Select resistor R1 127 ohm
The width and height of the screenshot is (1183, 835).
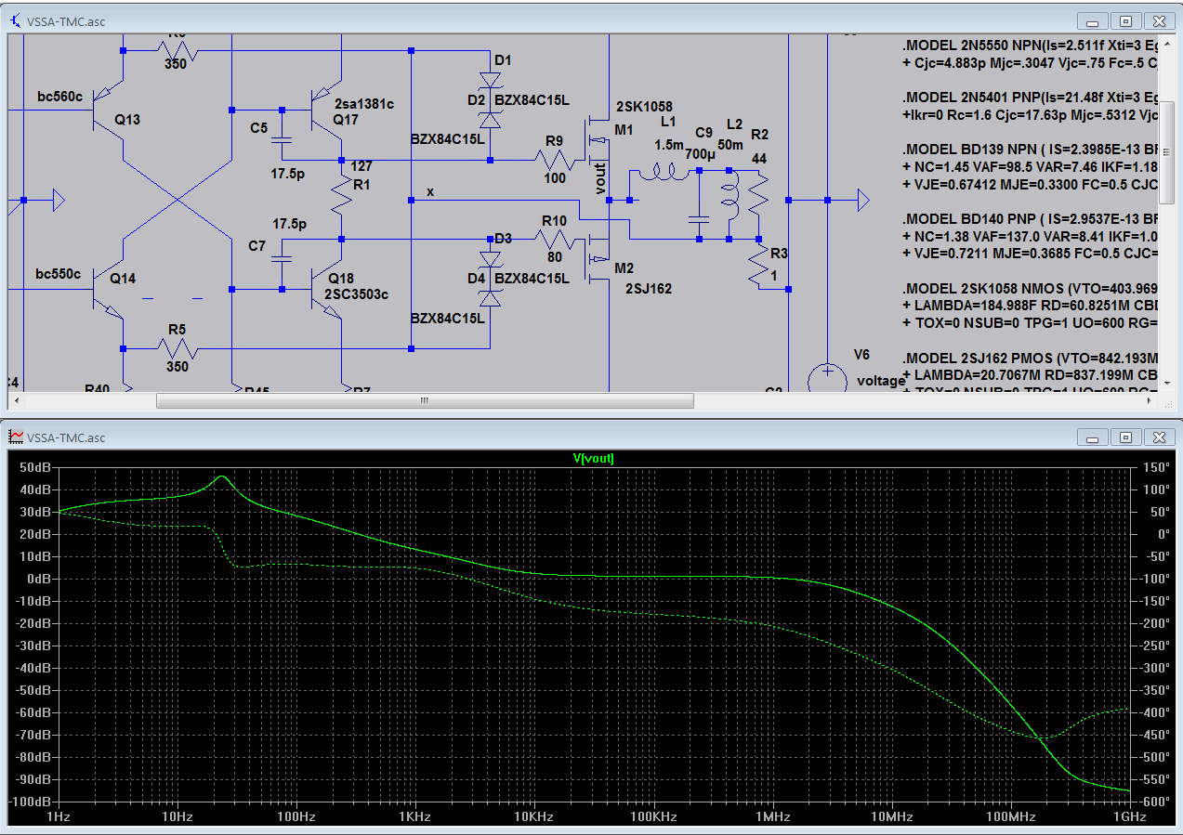[342, 198]
